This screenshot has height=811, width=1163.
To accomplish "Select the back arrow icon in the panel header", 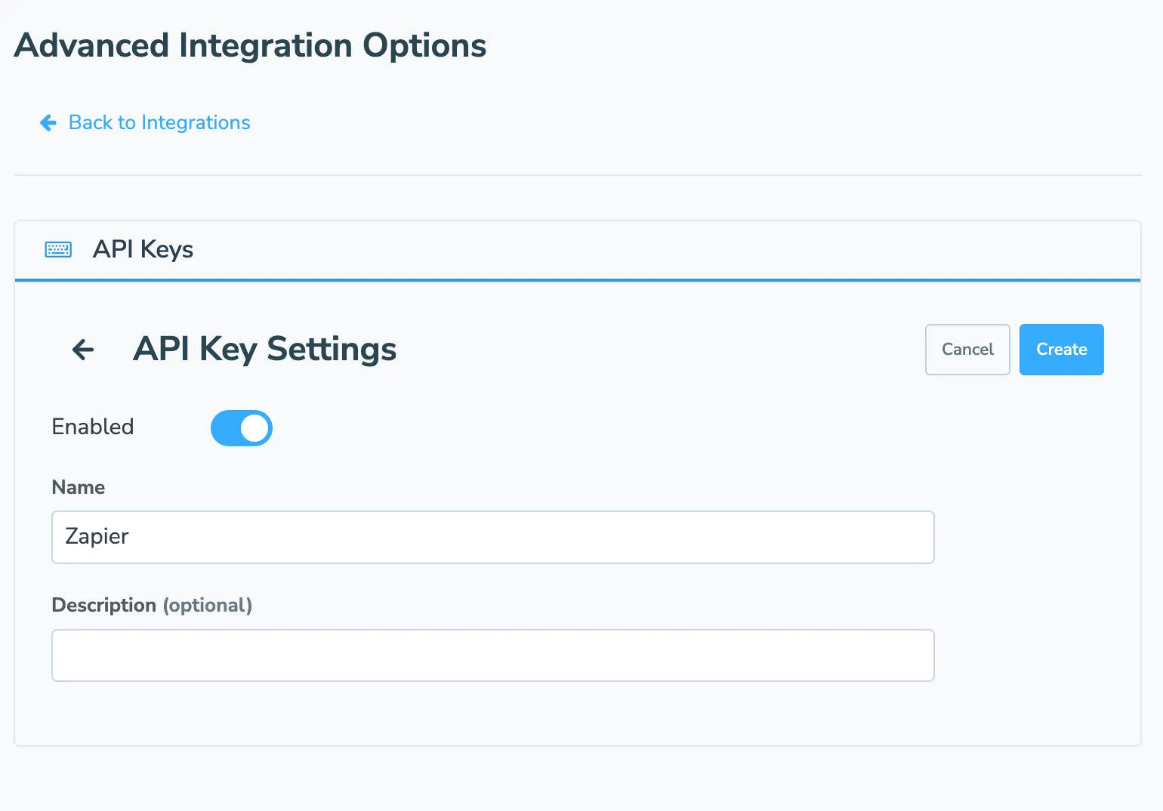I will [x=82, y=349].
